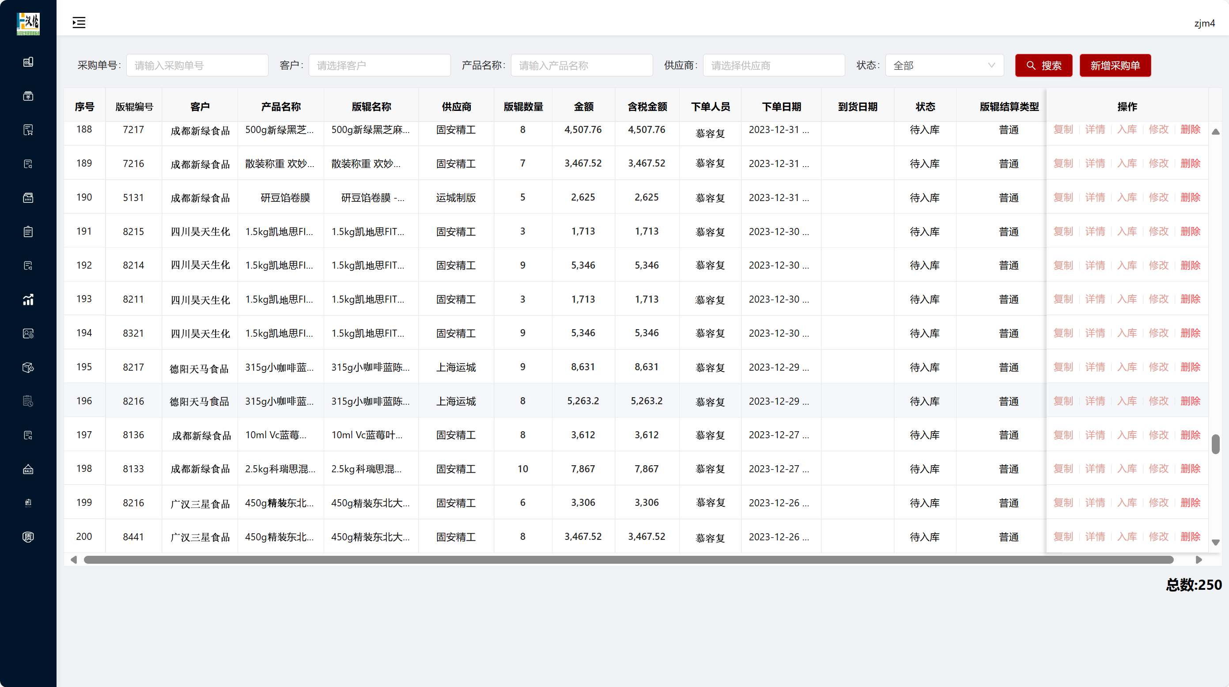Click 修改 for row 198
Screen dimensions: 1229x687
(x=1158, y=469)
